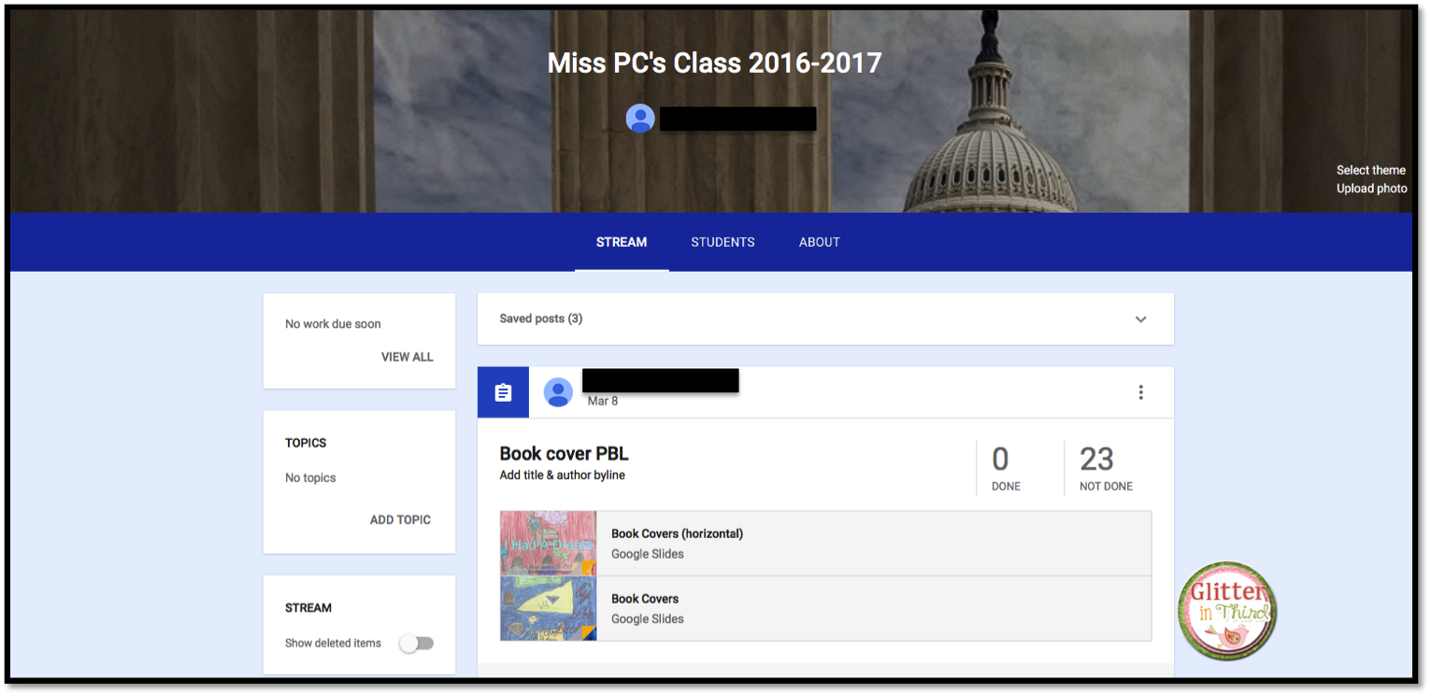Image resolution: width=1431 pixels, height=696 pixels.
Task: Click the poster avatar beside Mar 8
Action: (559, 392)
